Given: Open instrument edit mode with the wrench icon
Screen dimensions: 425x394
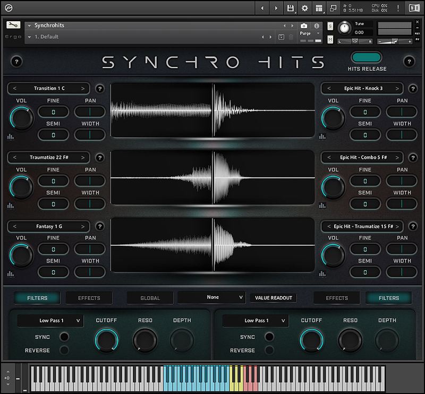Looking at the screenshot, I should [13, 25].
